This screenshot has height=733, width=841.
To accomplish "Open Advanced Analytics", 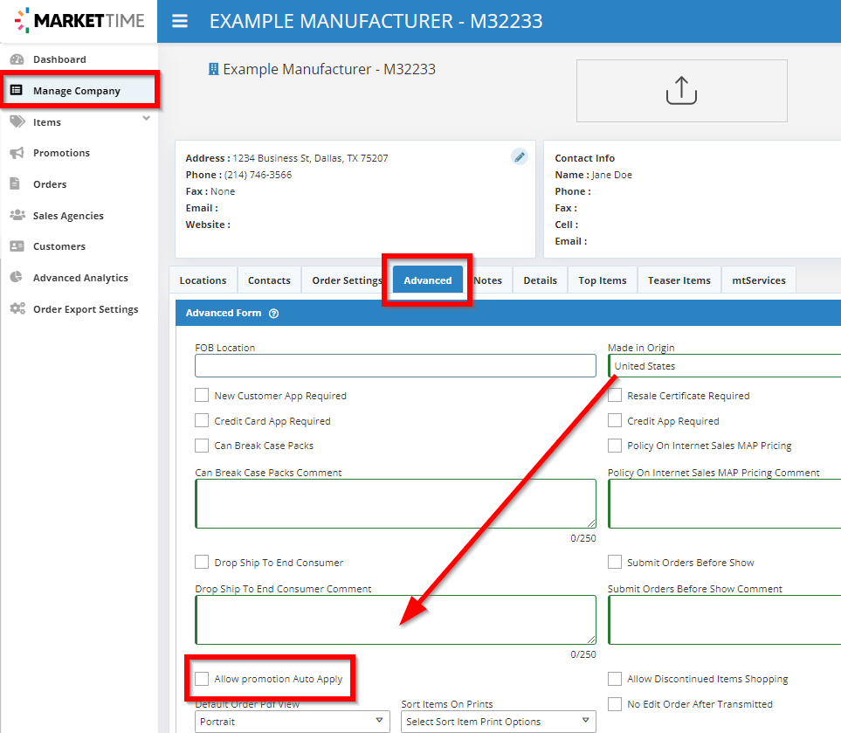I will click(x=79, y=278).
